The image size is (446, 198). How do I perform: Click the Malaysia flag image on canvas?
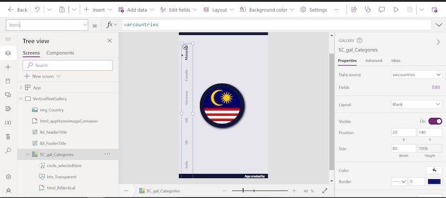point(222,105)
